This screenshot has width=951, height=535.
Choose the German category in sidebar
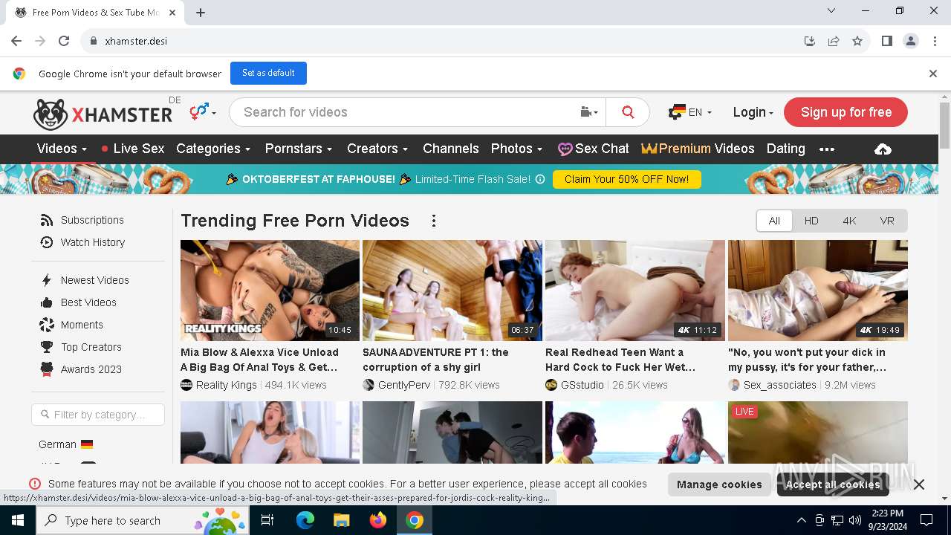[65, 444]
